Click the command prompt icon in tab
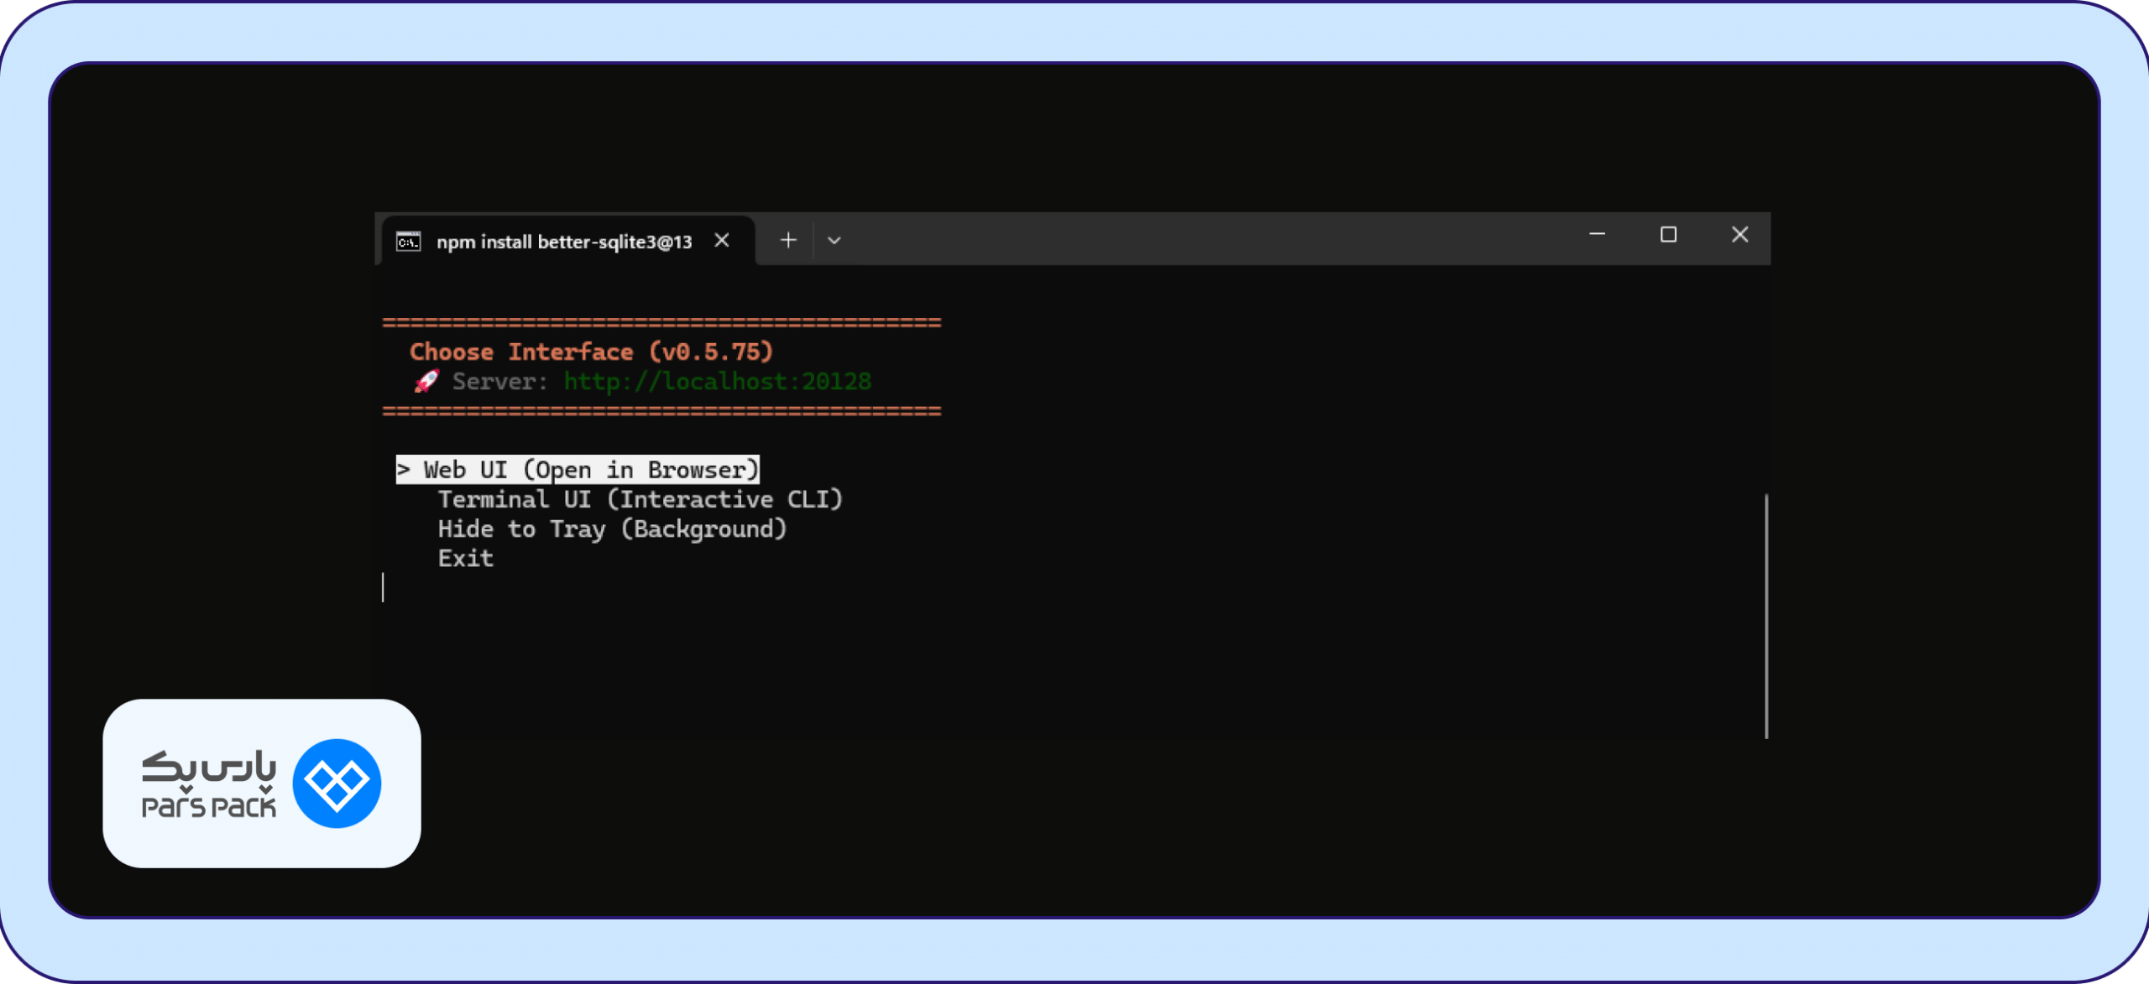 click(x=409, y=242)
